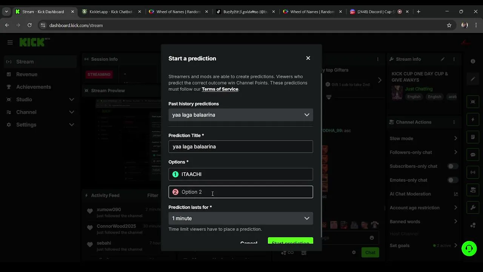
Task: Click the broadcast signal icon in right toolbar
Action: tap(473, 172)
